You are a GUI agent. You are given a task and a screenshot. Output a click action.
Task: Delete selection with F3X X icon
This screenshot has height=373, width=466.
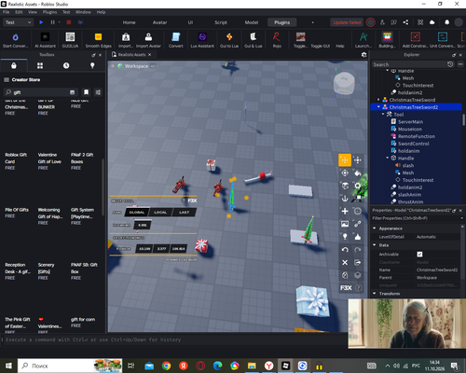pyautogui.click(x=345, y=263)
